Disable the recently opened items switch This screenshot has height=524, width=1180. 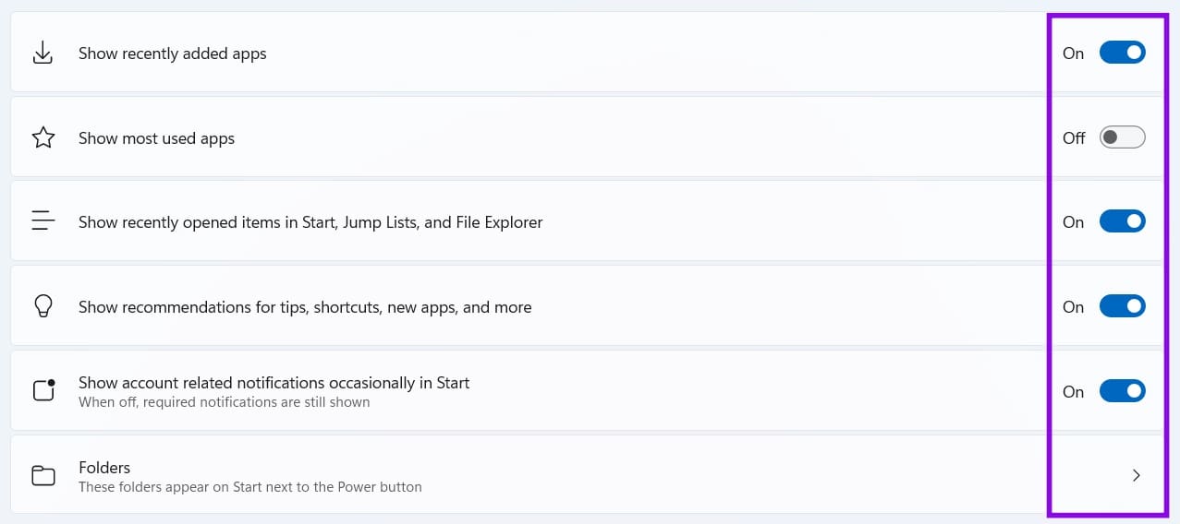1122,221
